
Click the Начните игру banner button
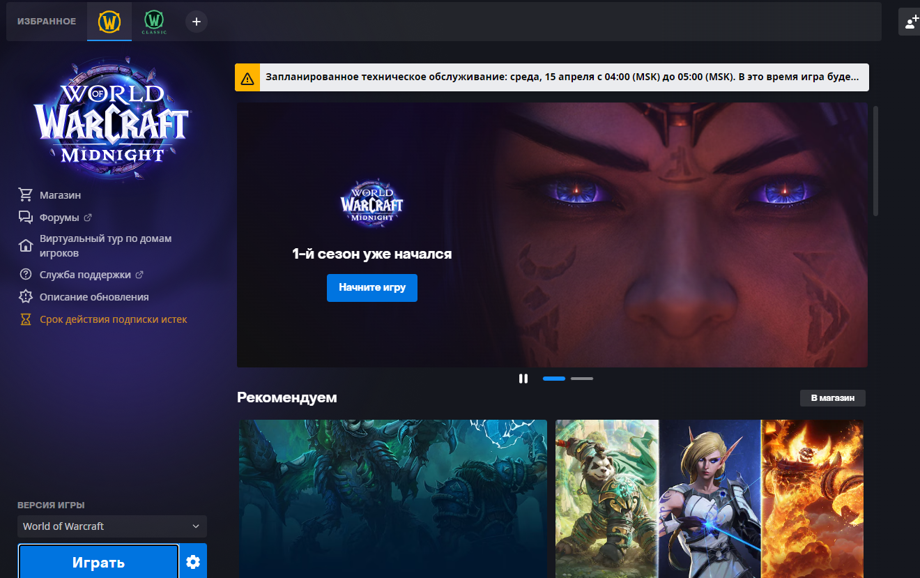(372, 288)
